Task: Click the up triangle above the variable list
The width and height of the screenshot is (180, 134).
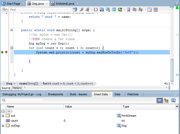Action: point(3,111)
